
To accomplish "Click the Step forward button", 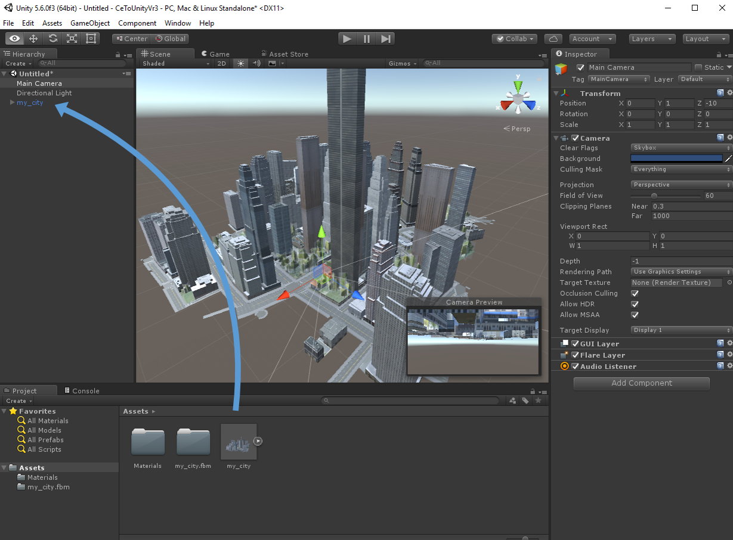I will (x=386, y=39).
